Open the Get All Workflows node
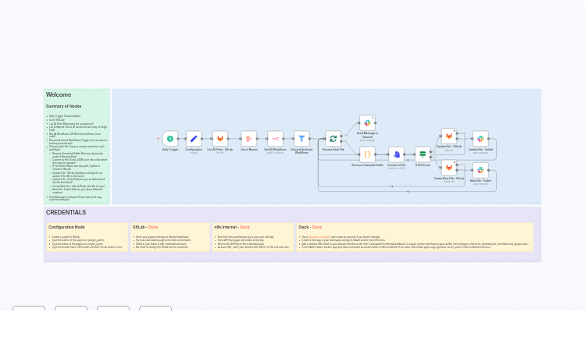585x351 pixels. click(x=275, y=139)
